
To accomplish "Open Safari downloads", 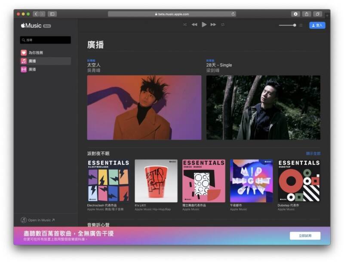I will click(295, 14).
